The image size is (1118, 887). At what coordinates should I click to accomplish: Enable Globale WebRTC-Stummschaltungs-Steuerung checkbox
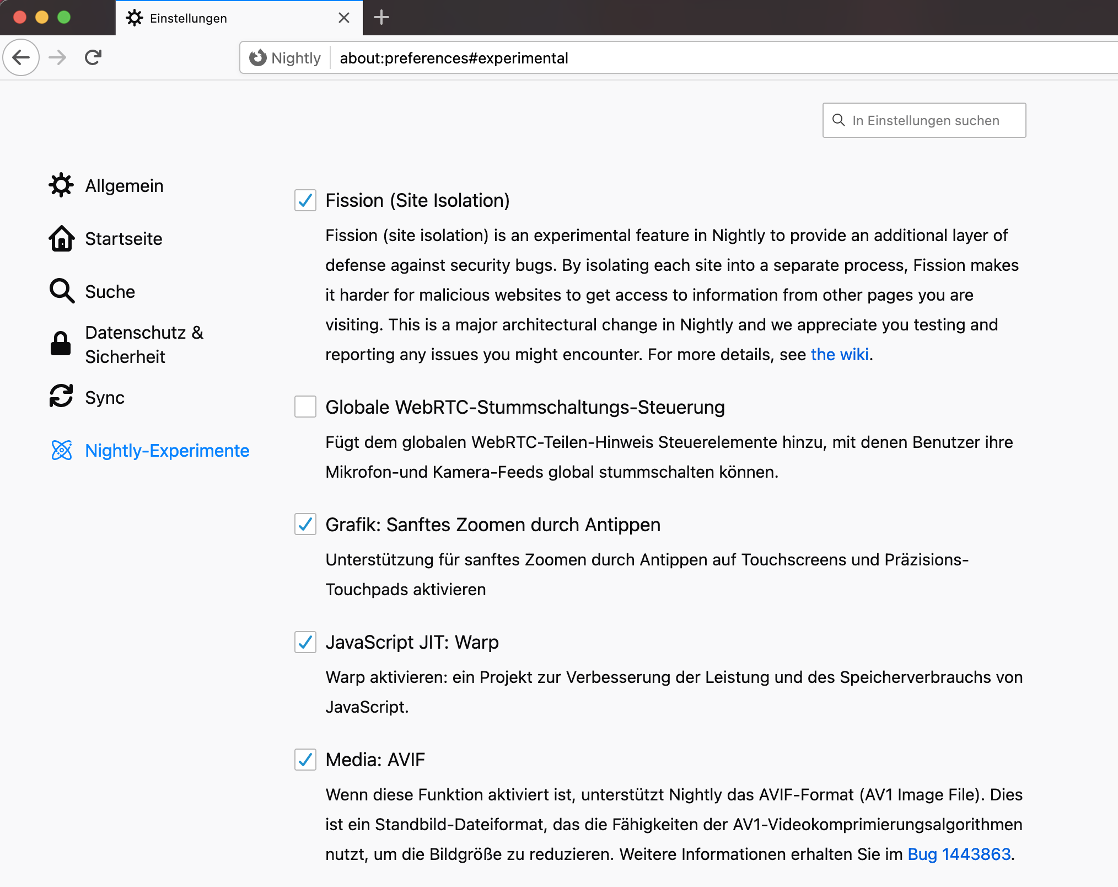(x=305, y=407)
